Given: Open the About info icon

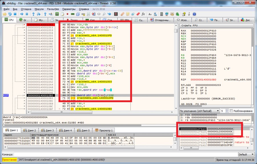Looking at the screenshot, I should 194,14.
